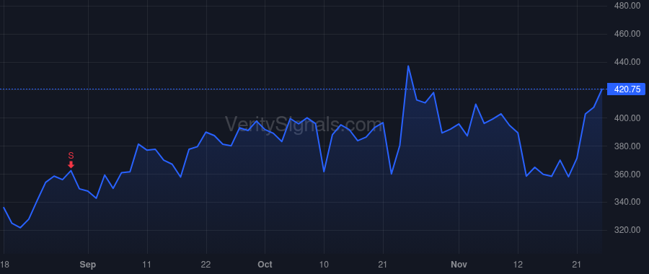649x274 pixels.
Task: Click the 11 date label on time axis
Action: pos(147,265)
